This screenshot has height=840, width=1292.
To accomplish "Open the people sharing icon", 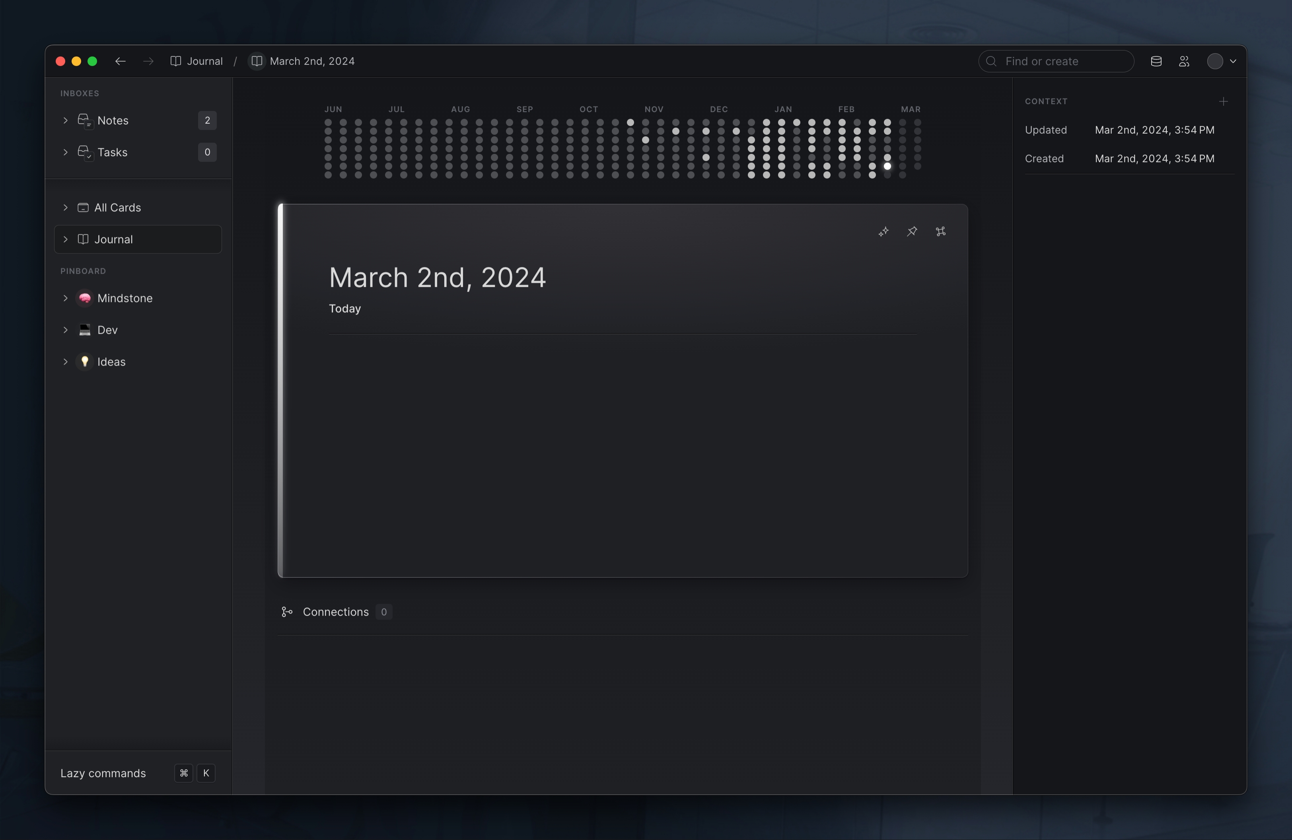I will [x=1185, y=61].
